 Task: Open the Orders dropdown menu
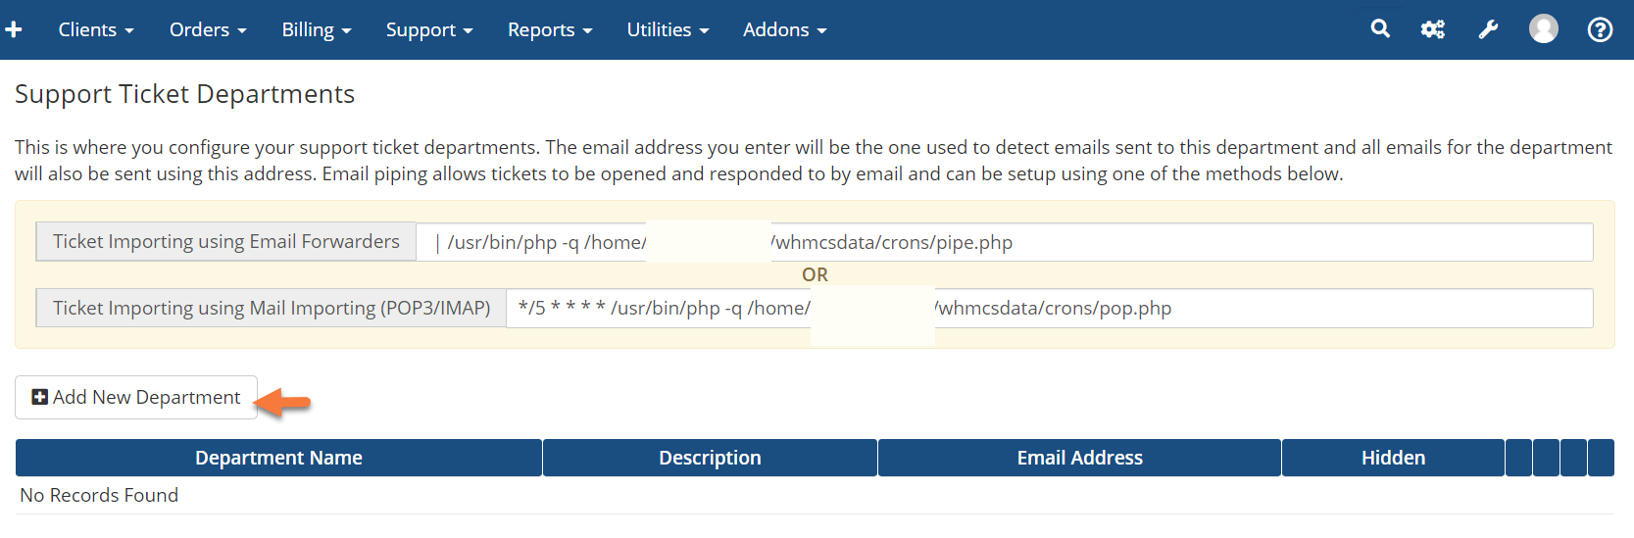coord(207,29)
